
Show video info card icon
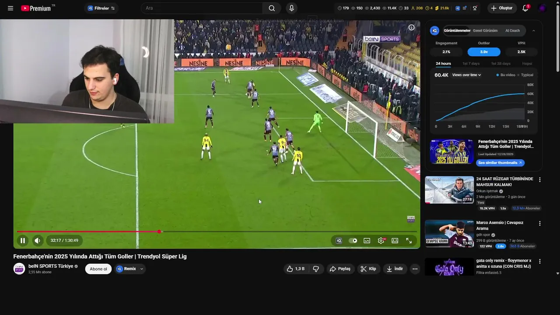pyautogui.click(x=411, y=28)
